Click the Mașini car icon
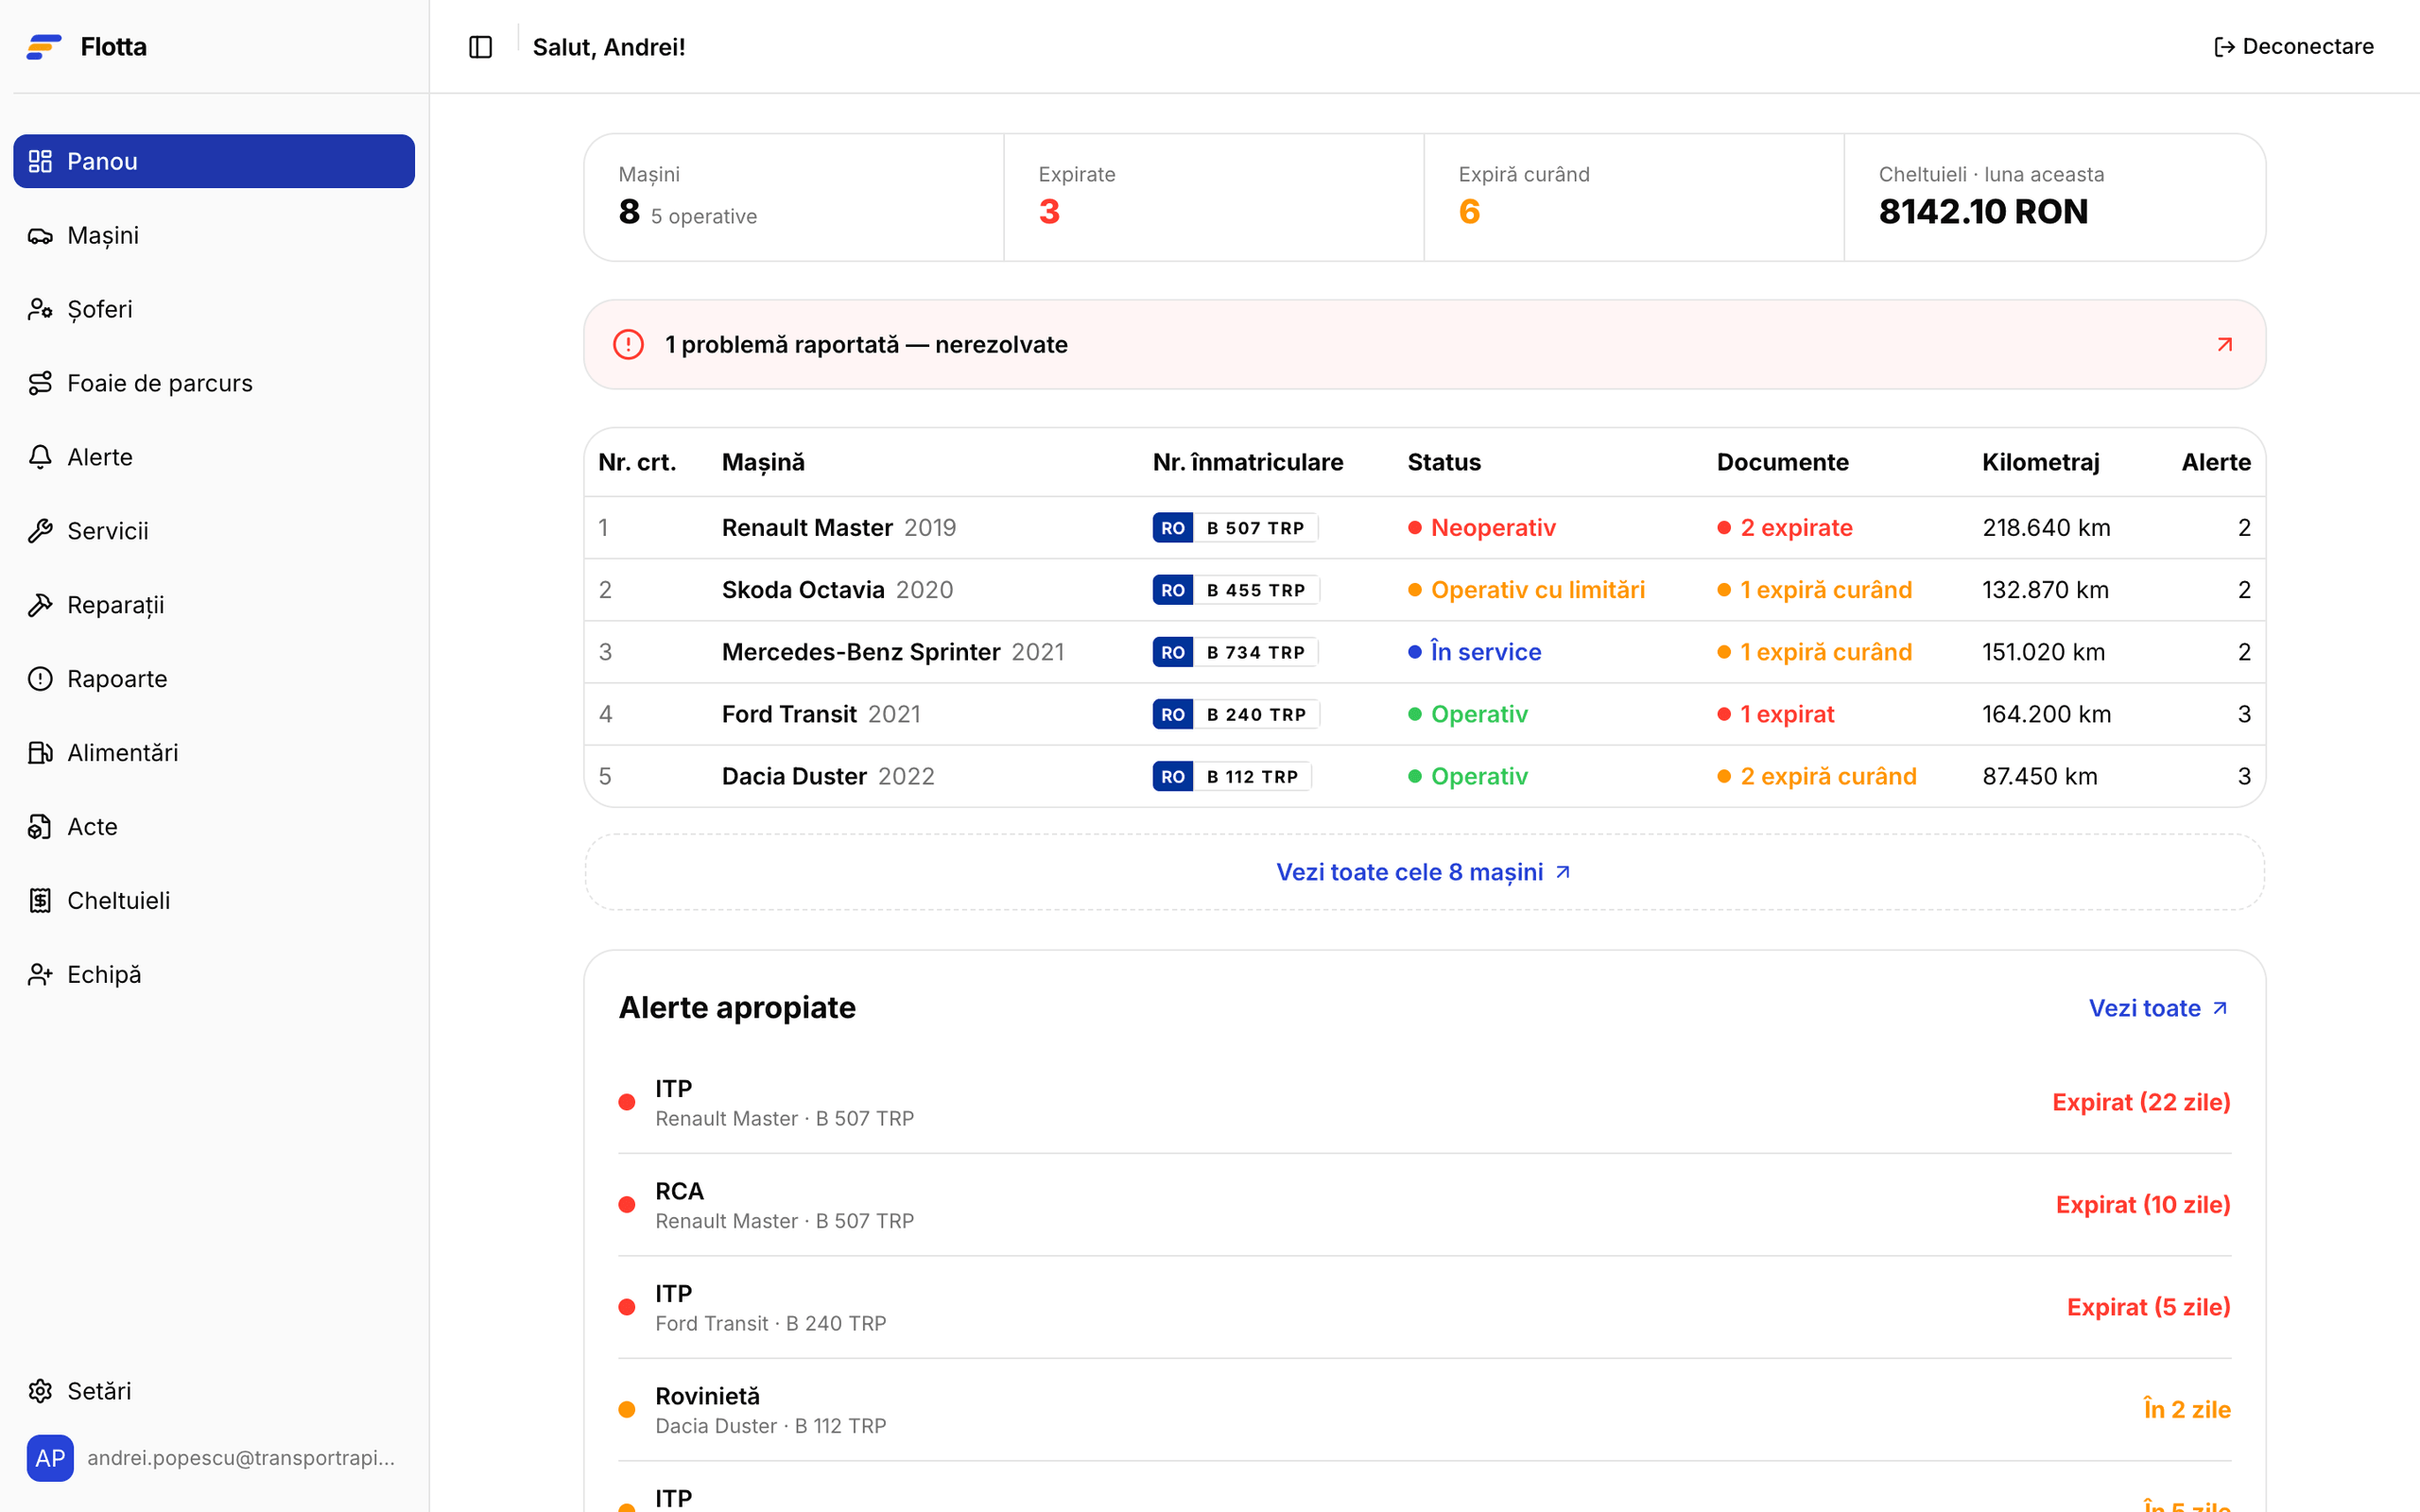 click(x=40, y=235)
